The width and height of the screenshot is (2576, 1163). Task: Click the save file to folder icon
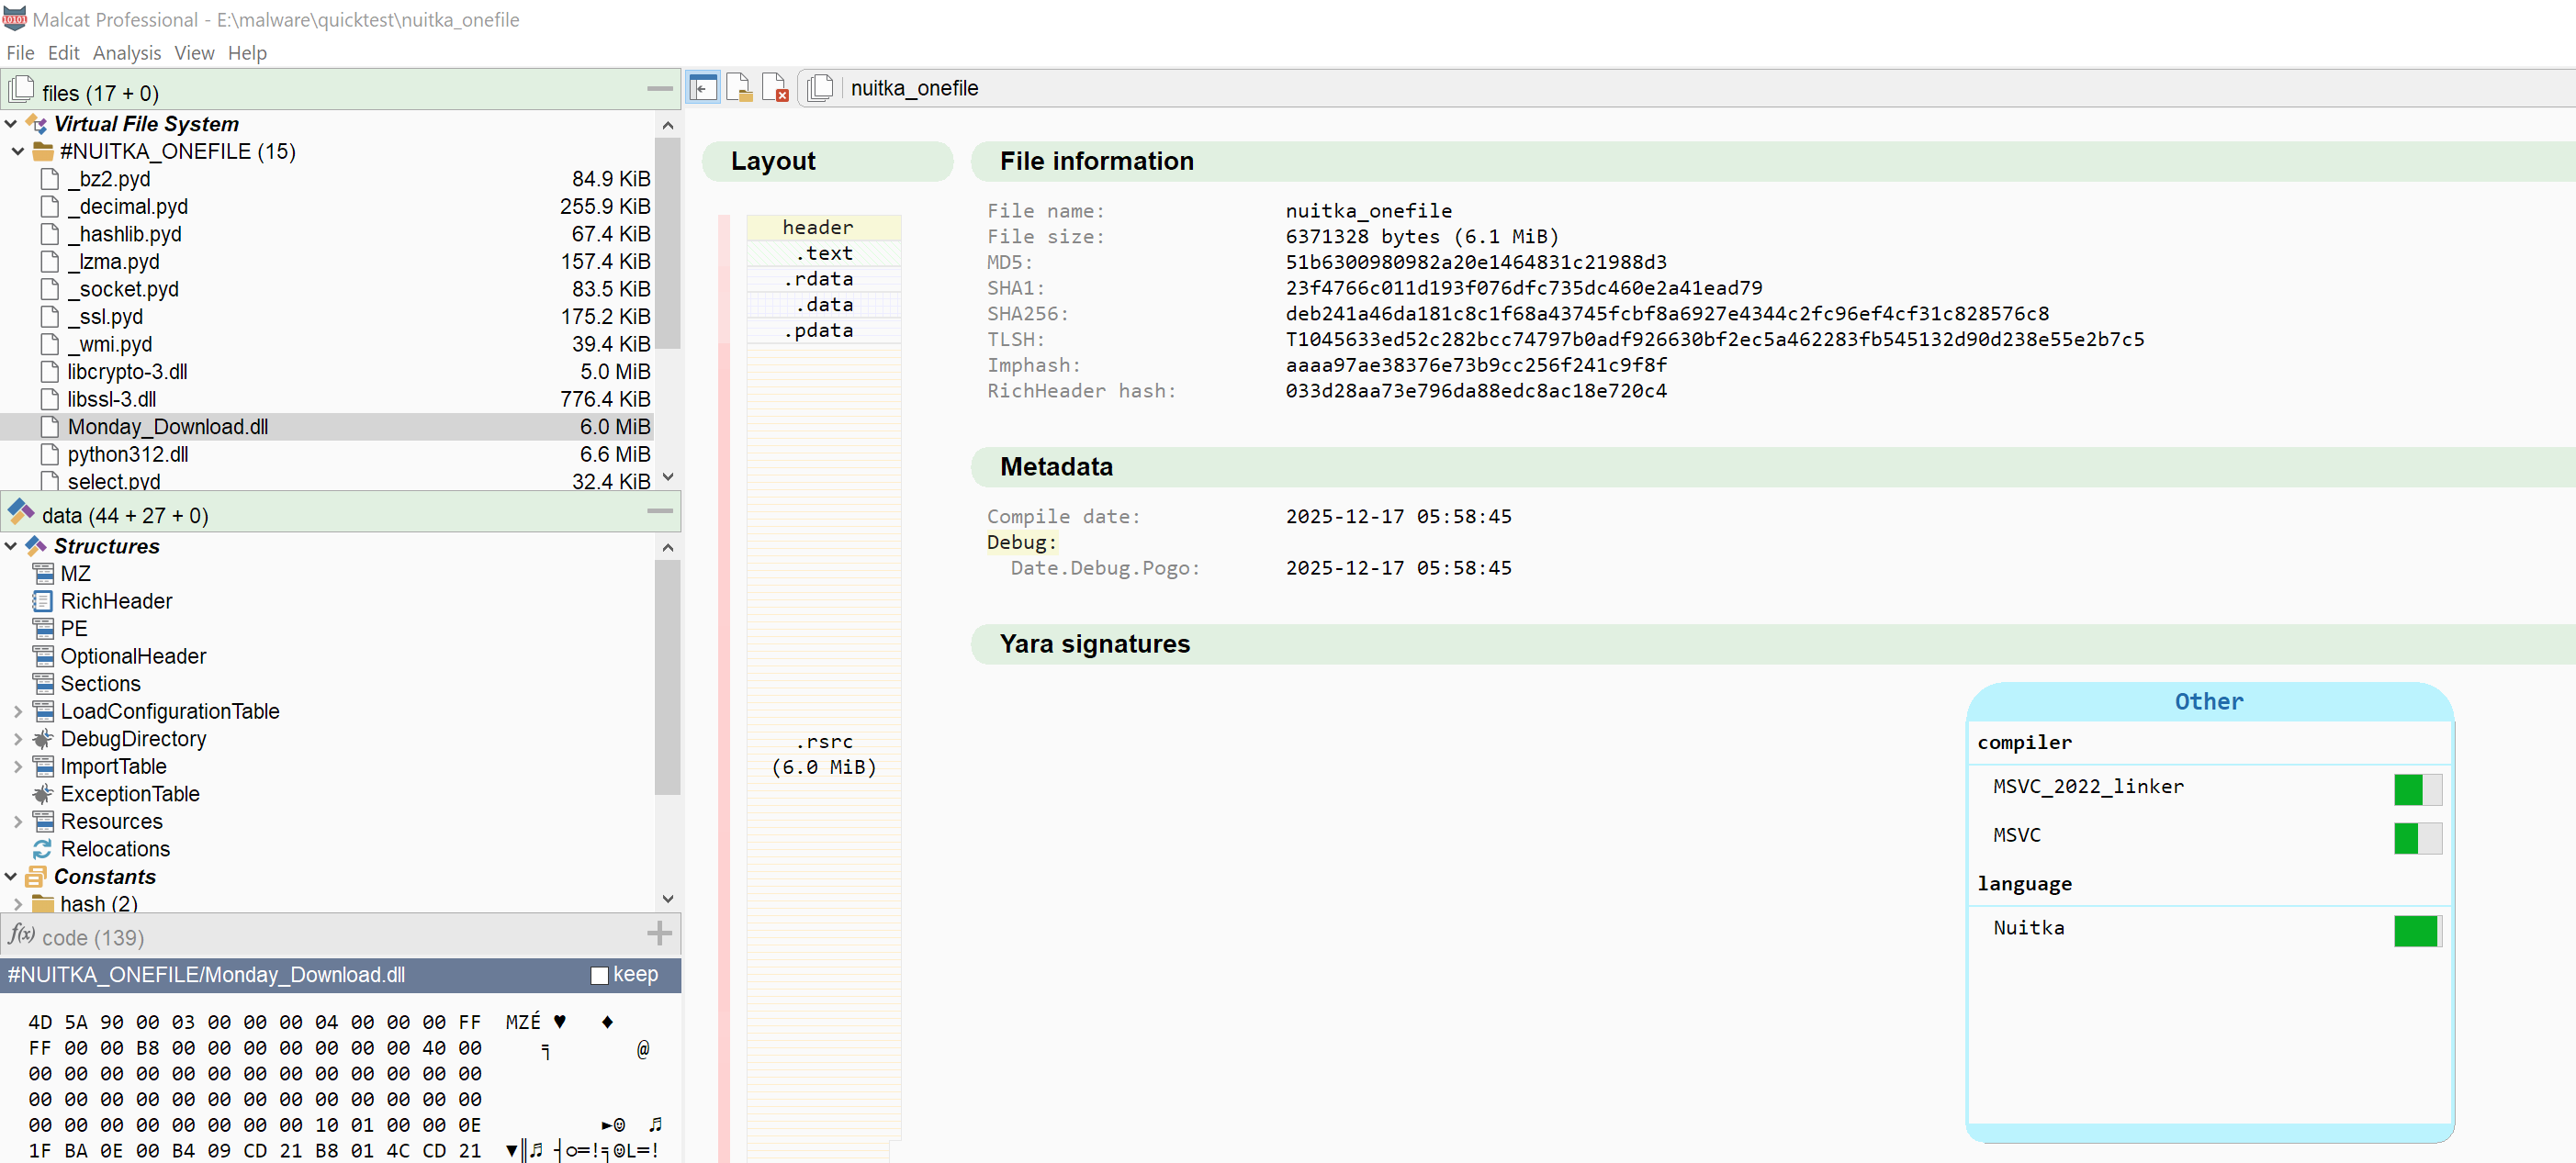click(x=740, y=88)
